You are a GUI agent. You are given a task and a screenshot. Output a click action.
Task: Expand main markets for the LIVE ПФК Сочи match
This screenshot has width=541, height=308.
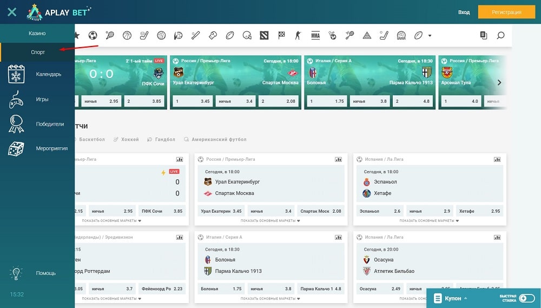pos(111,221)
